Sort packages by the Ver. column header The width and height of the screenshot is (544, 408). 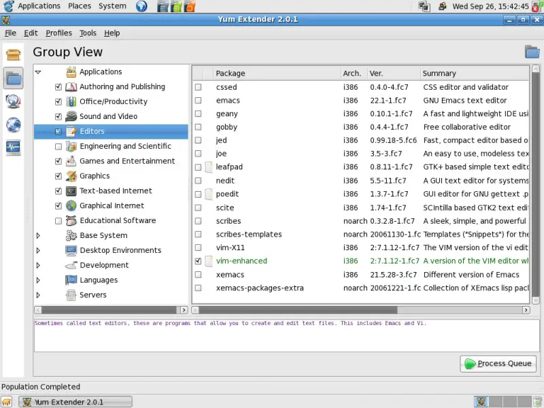(394, 73)
